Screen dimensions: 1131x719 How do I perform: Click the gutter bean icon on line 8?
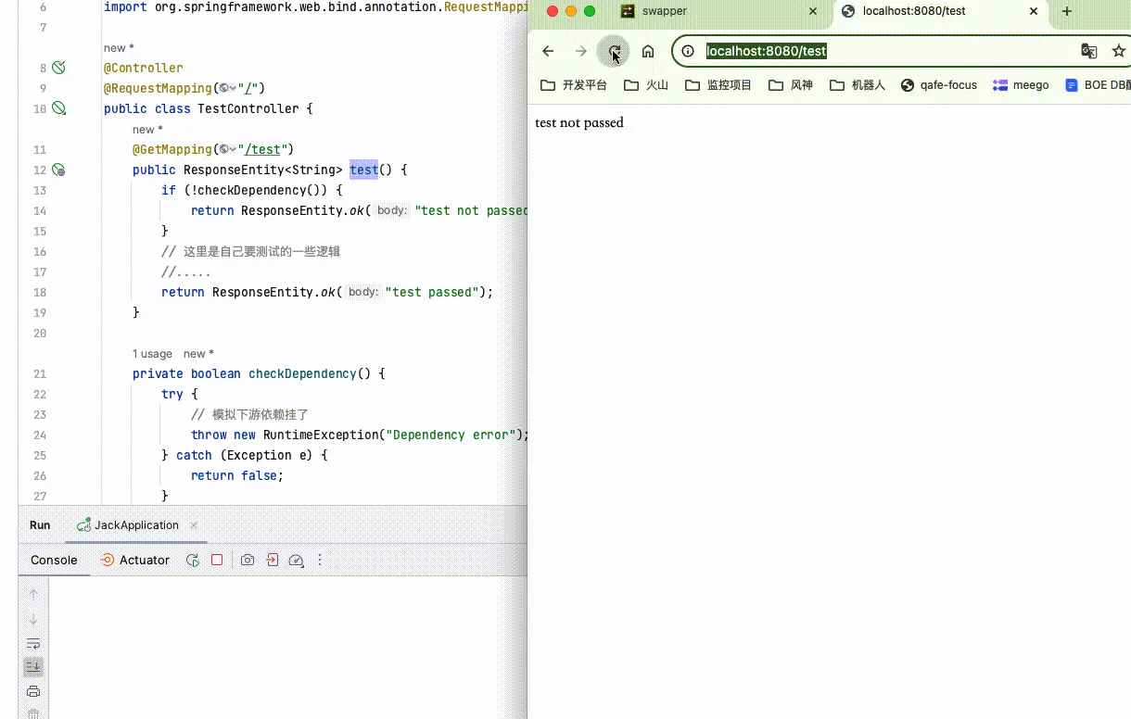(x=58, y=68)
